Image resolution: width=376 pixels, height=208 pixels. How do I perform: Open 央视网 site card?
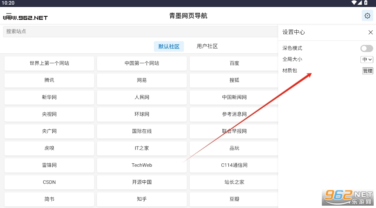(49, 114)
